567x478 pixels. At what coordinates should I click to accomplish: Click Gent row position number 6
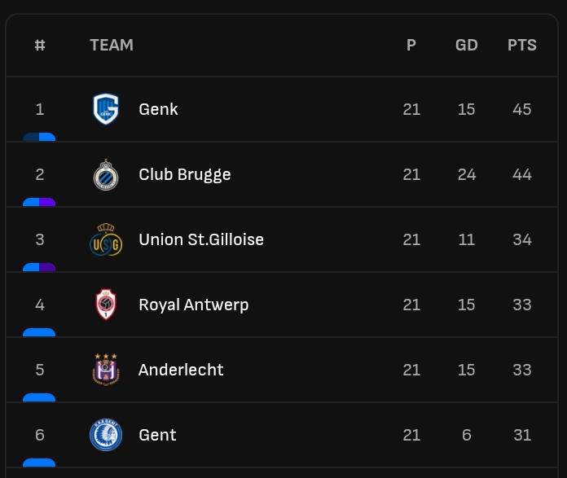(40, 435)
